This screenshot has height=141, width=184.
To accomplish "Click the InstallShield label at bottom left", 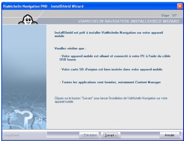I will click(x=12, y=136).
